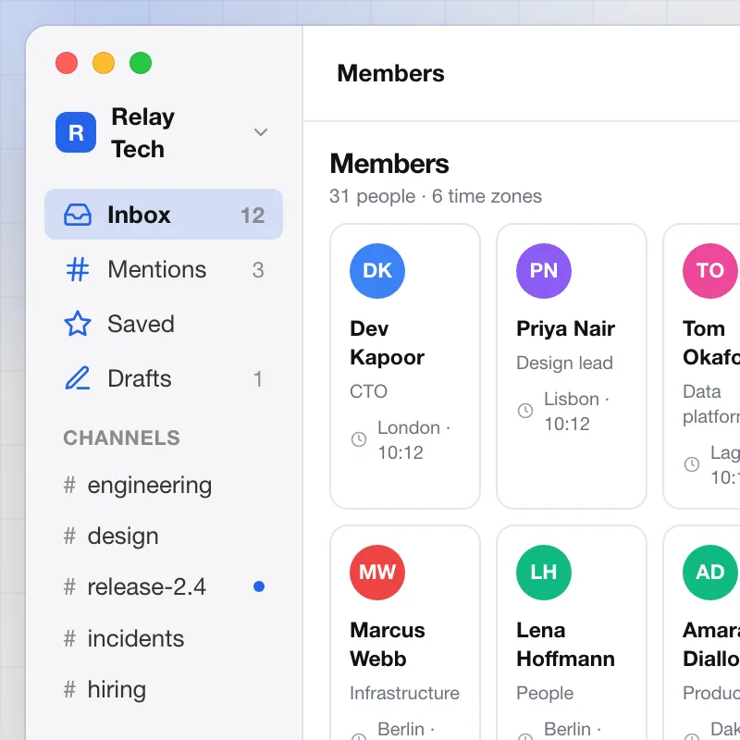Click the unread dot beside release-2.4

pos(259,586)
